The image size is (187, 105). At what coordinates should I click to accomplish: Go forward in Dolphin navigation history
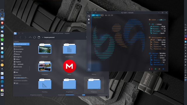click(x=25, y=37)
